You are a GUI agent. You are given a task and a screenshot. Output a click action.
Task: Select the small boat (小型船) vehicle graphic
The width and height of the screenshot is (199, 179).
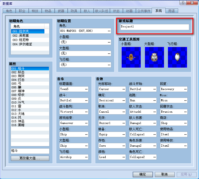pos(131,57)
